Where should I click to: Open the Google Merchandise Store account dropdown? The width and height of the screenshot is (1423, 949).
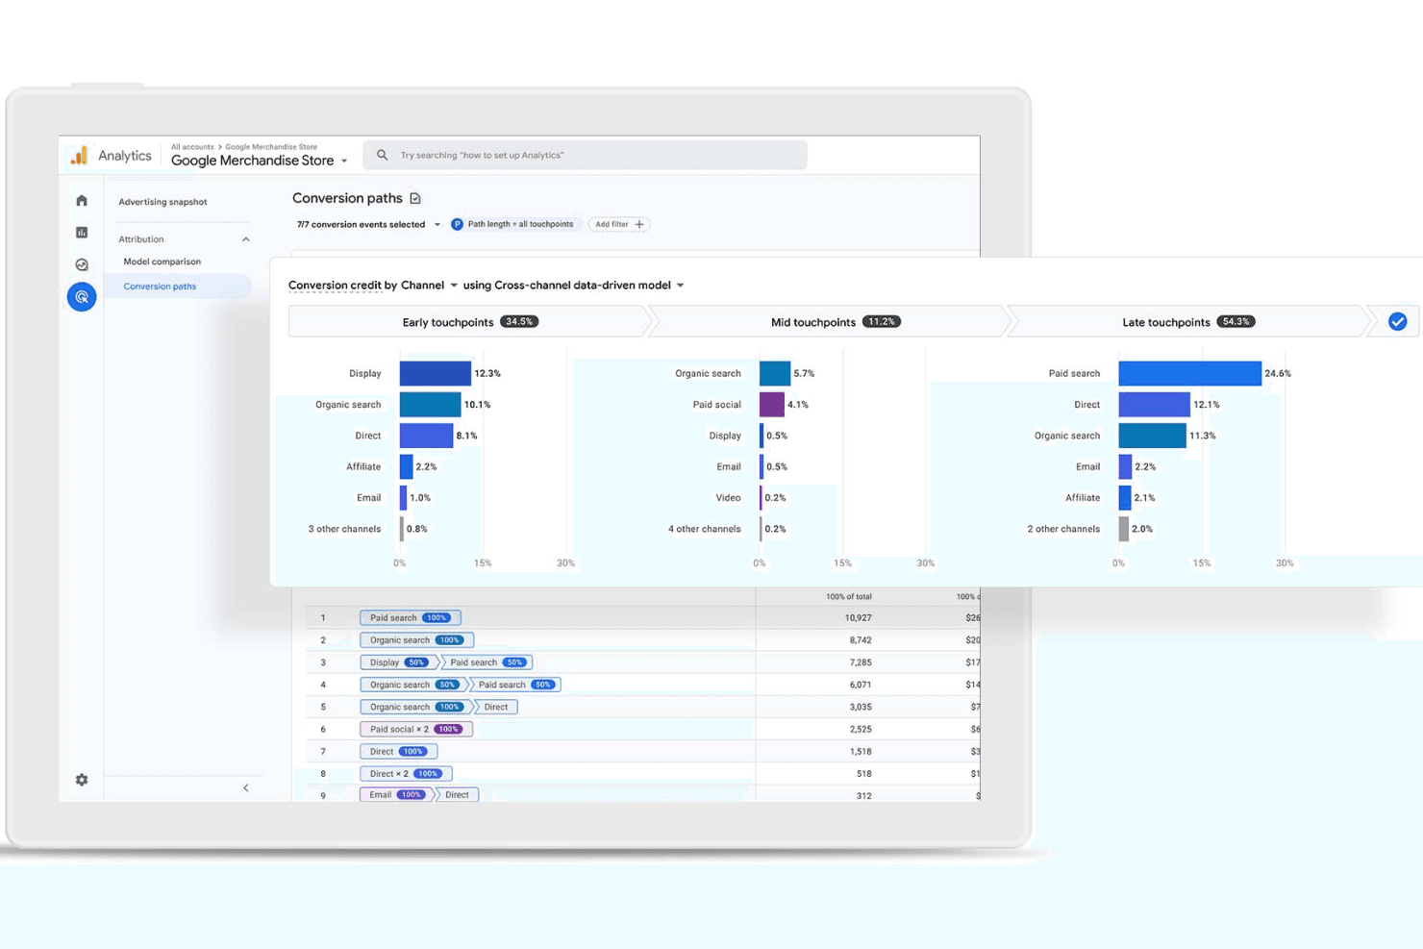(x=260, y=161)
